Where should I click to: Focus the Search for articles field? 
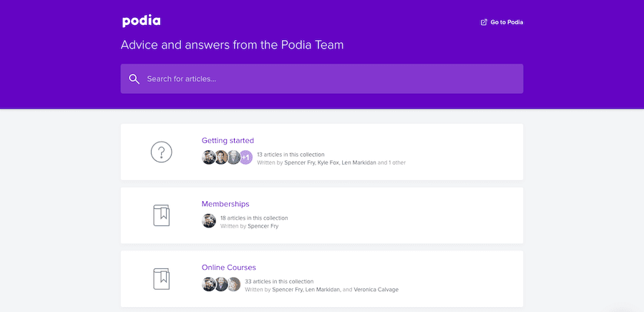[321, 79]
